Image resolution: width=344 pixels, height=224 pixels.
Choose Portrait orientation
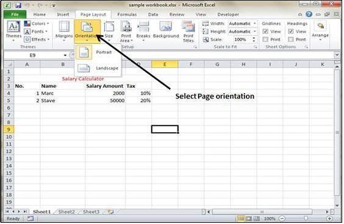pyautogui.click(x=98, y=52)
